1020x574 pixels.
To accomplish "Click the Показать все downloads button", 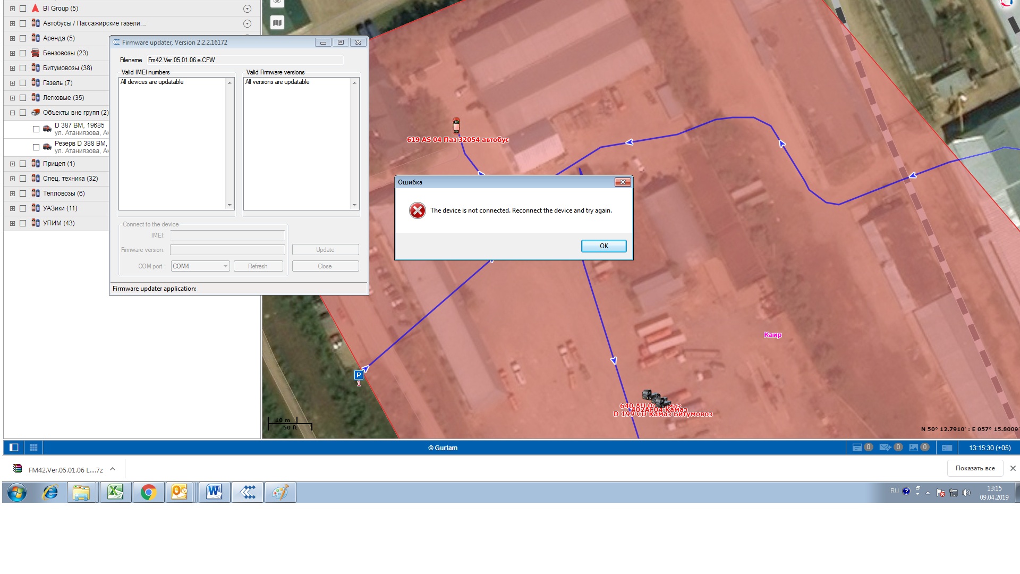I will pyautogui.click(x=975, y=468).
